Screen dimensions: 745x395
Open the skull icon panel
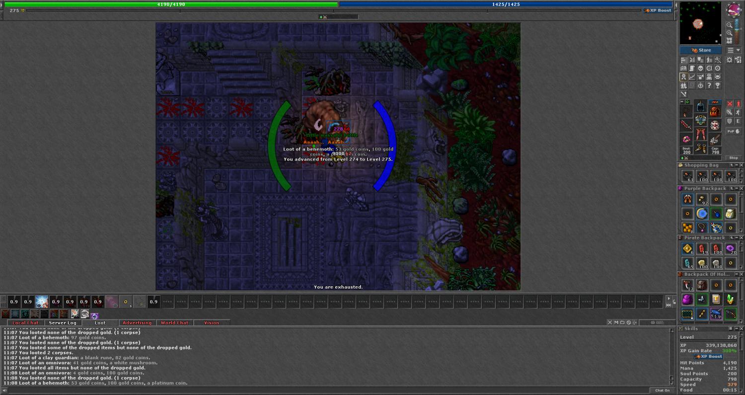pos(700,69)
